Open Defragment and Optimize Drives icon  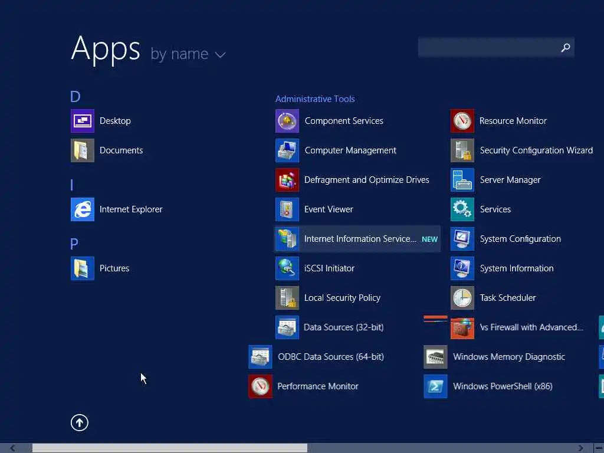tap(287, 180)
